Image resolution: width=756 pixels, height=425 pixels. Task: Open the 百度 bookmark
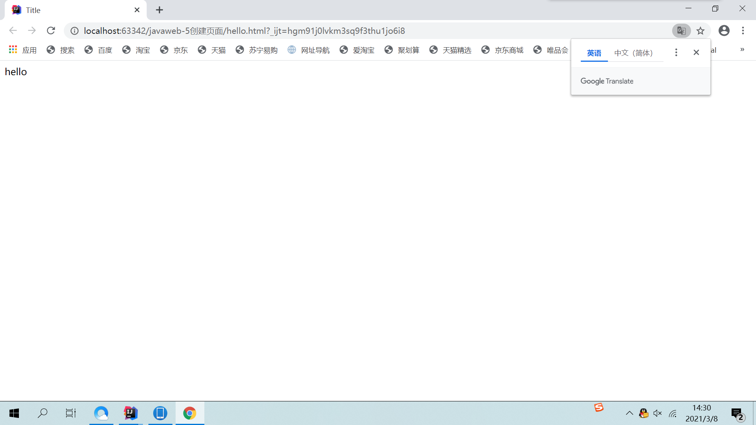[x=98, y=50]
